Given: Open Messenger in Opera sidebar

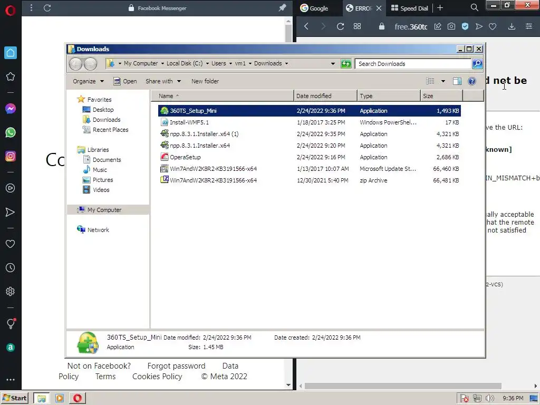Looking at the screenshot, I should [11, 109].
